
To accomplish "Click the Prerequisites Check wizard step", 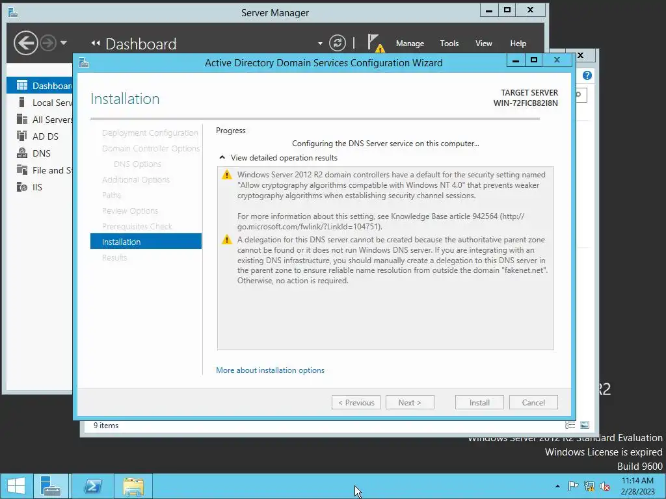I will pos(137,226).
